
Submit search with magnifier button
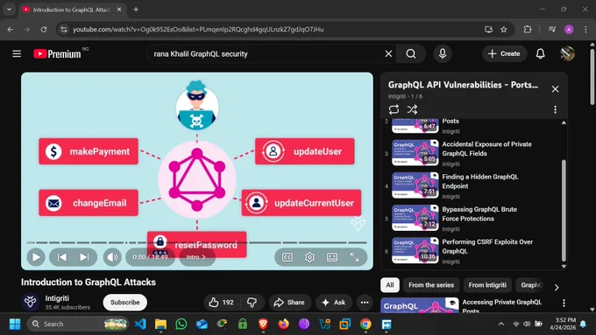(x=410, y=54)
